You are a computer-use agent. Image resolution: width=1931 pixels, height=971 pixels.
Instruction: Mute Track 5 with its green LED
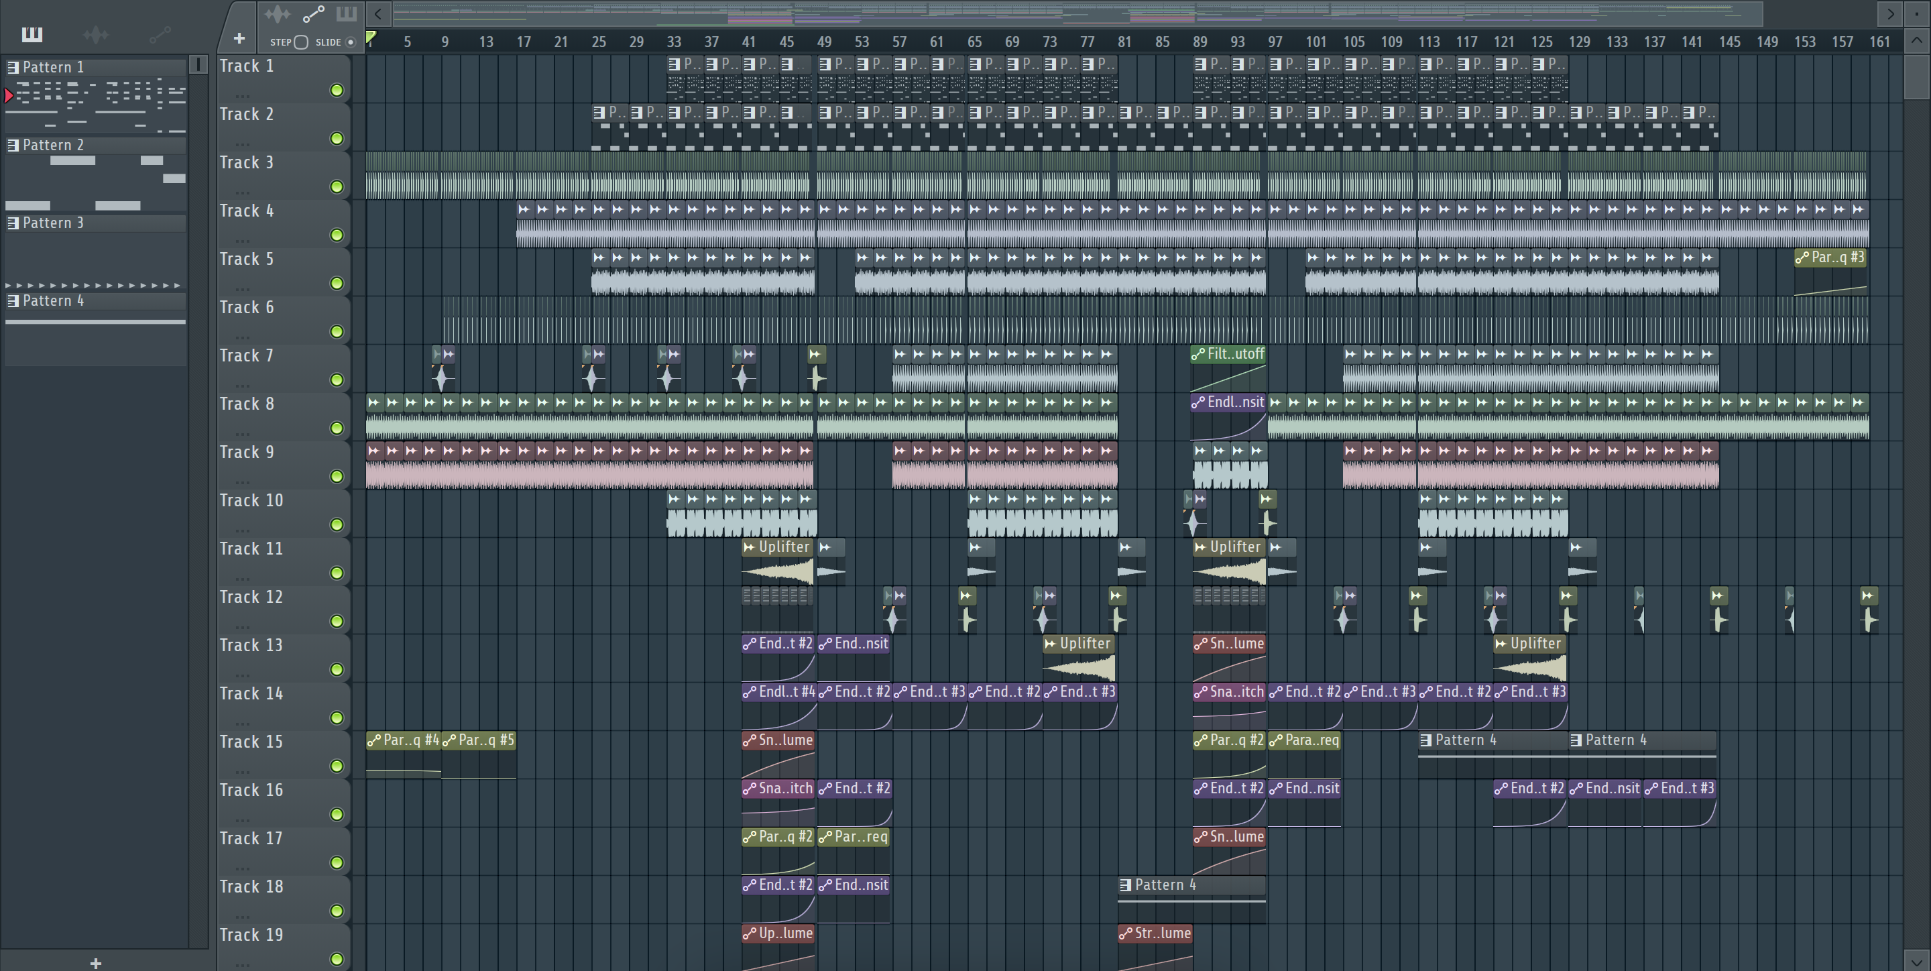(337, 284)
